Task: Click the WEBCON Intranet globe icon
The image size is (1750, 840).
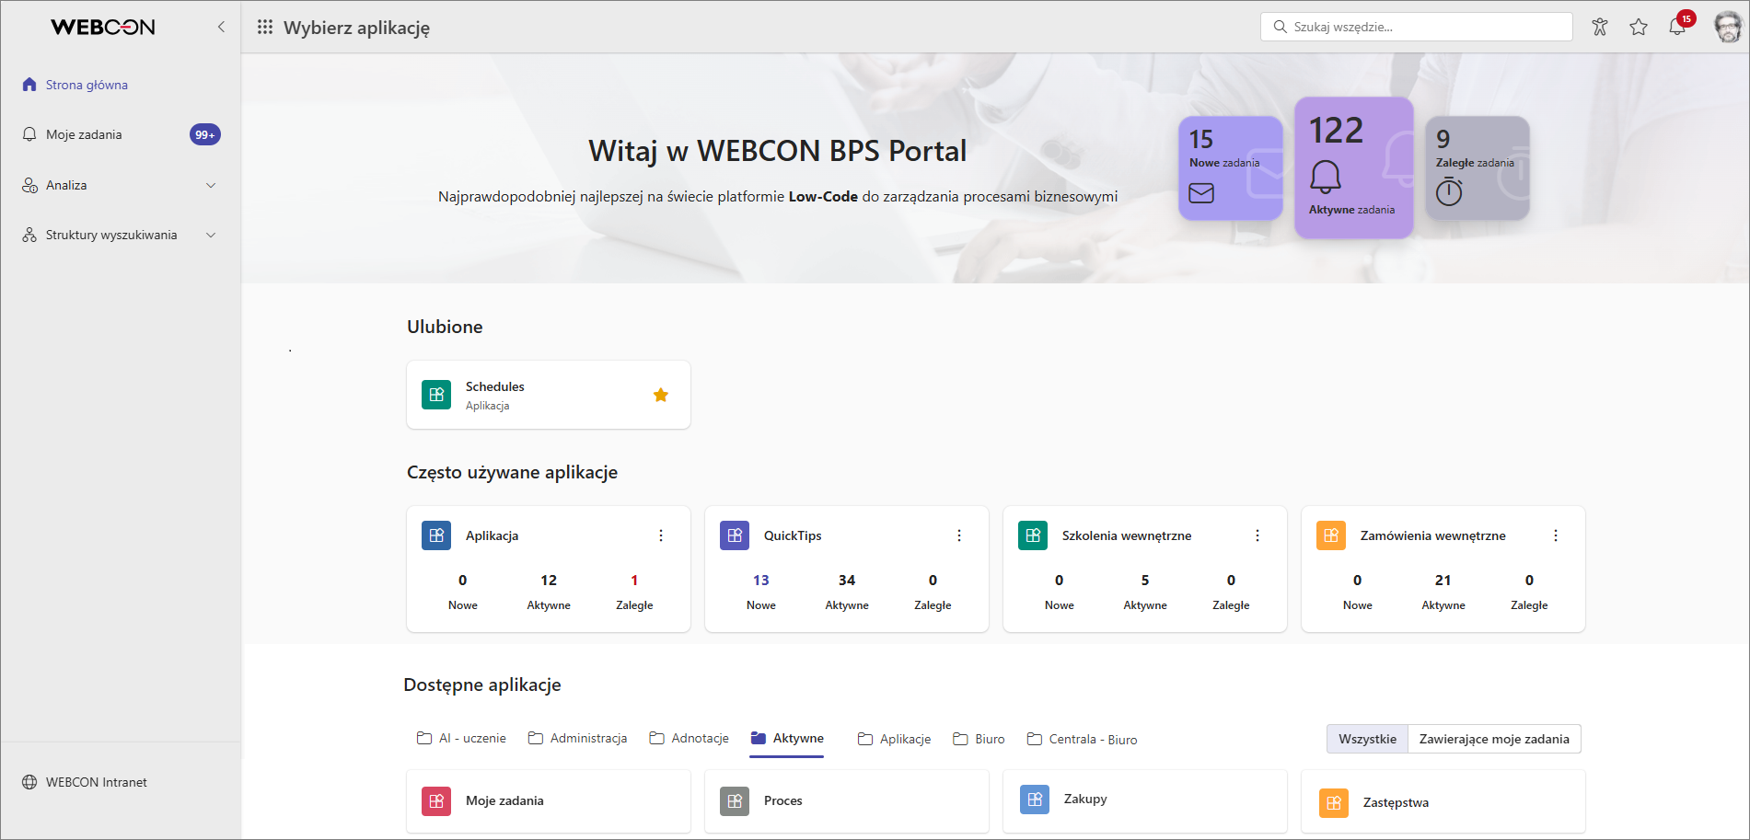Action: pos(29,782)
